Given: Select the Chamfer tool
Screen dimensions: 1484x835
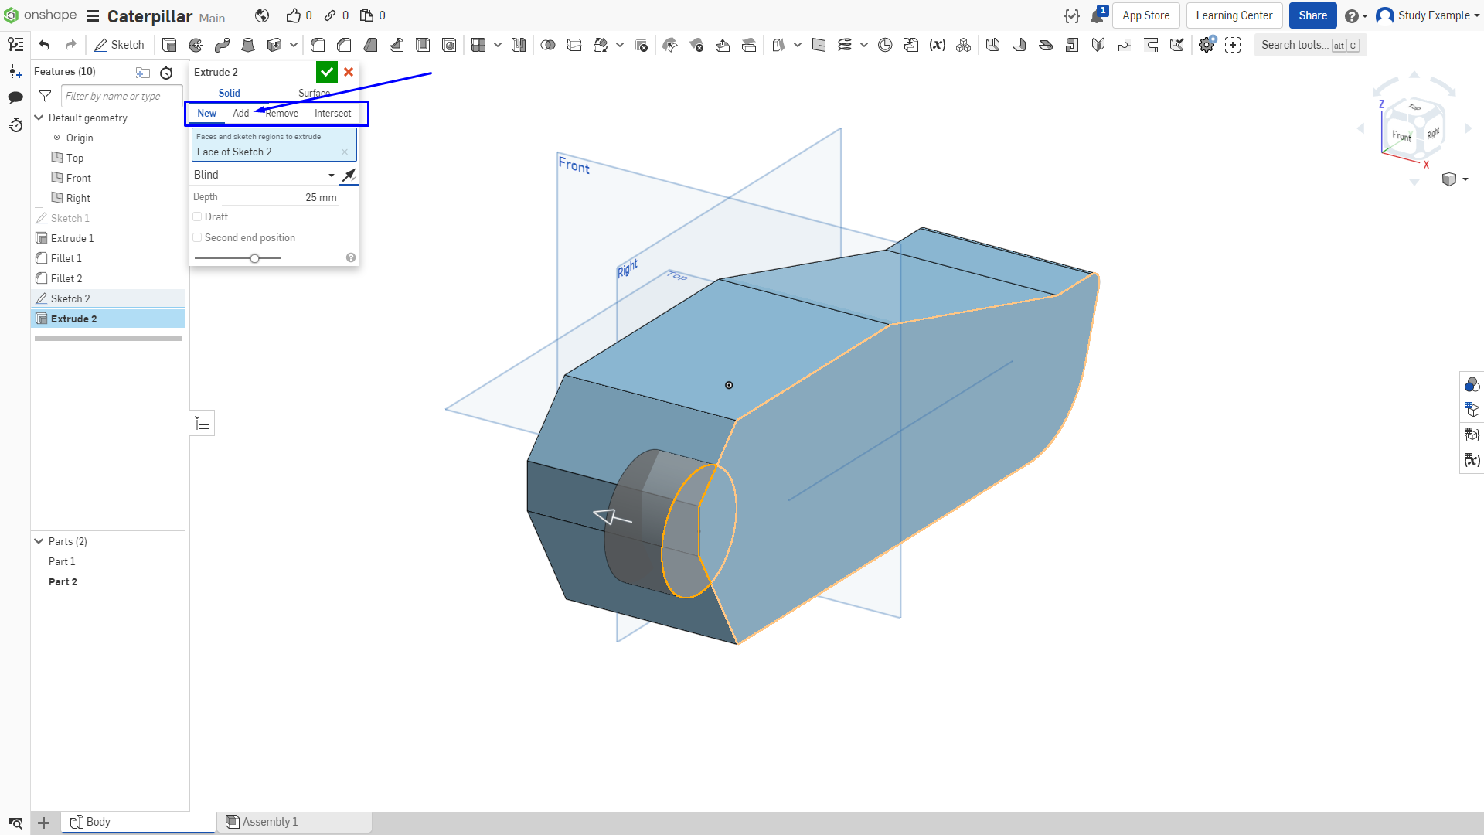Looking at the screenshot, I should pos(344,45).
